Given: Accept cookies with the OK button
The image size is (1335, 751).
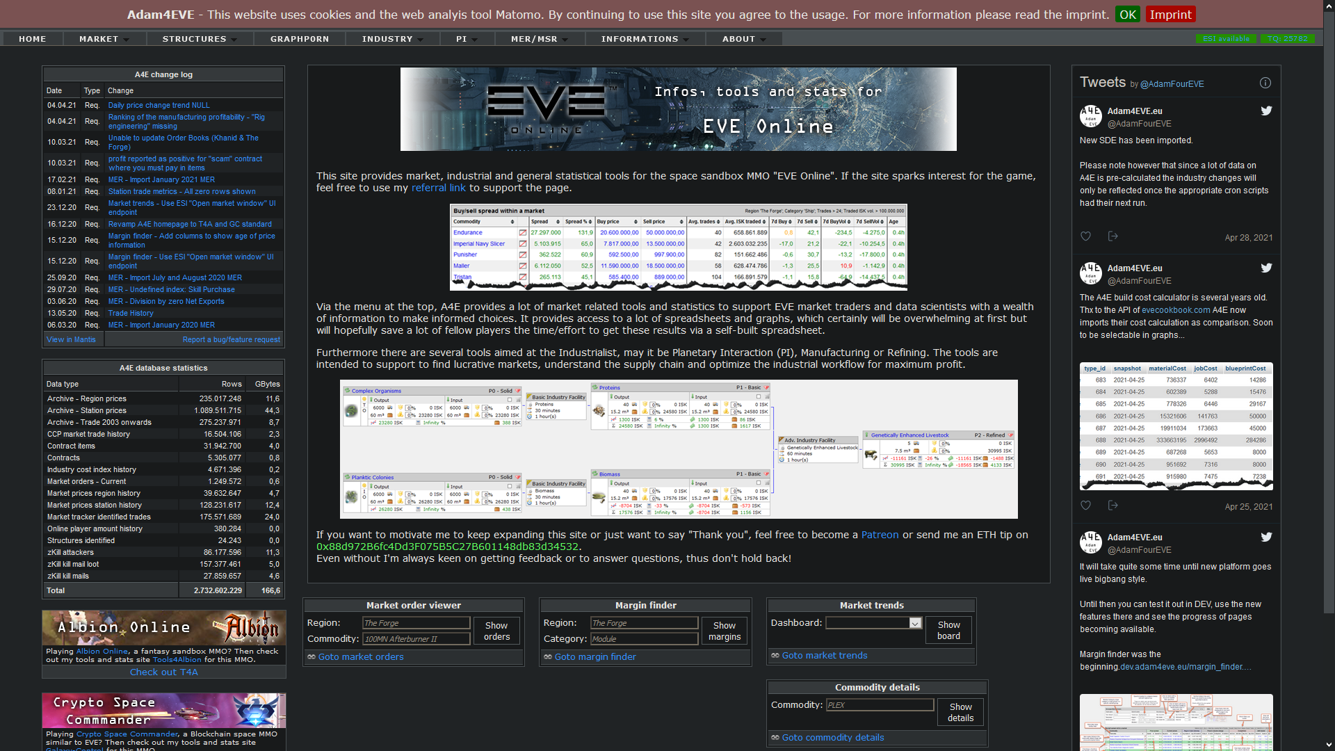Looking at the screenshot, I should pyautogui.click(x=1128, y=14).
